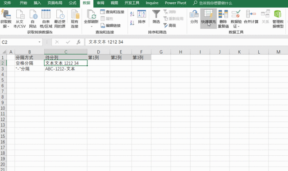Open the Inquire tab
The height and width of the screenshot is (171, 288).
tap(152, 3)
